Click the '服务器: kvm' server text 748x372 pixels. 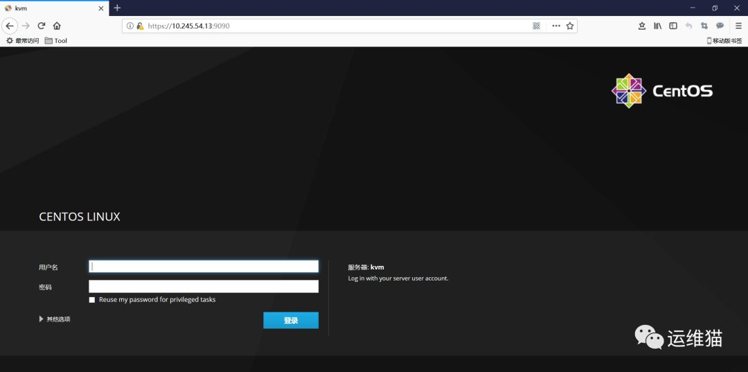366,267
